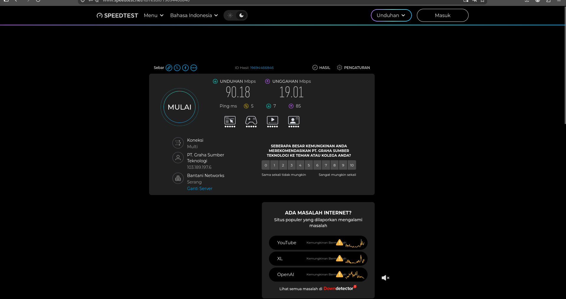
Task: Start a new test with MULAI
Action: tap(180, 107)
